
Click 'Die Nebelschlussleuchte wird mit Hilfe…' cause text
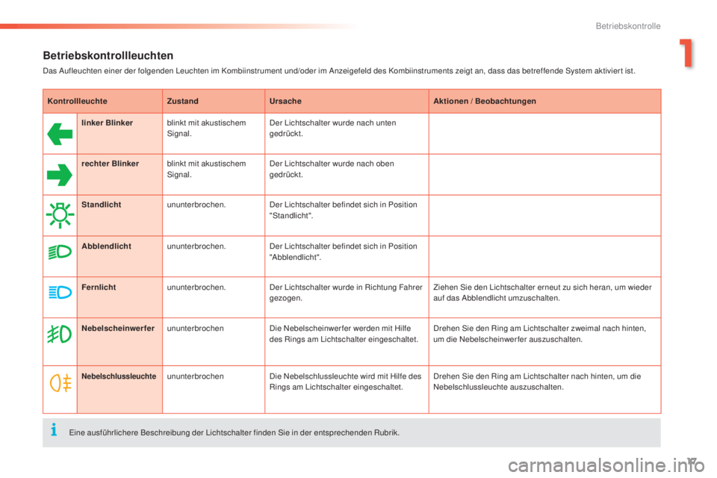pyautogui.click(x=345, y=382)
